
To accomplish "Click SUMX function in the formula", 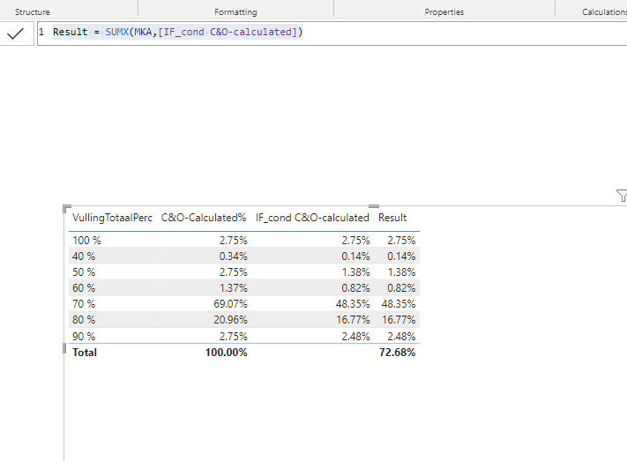I will [117, 32].
